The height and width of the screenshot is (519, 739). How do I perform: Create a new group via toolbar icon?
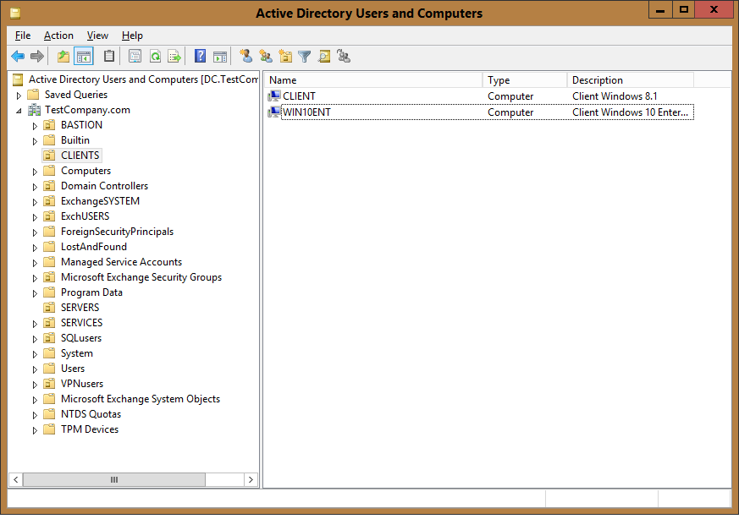click(x=266, y=57)
